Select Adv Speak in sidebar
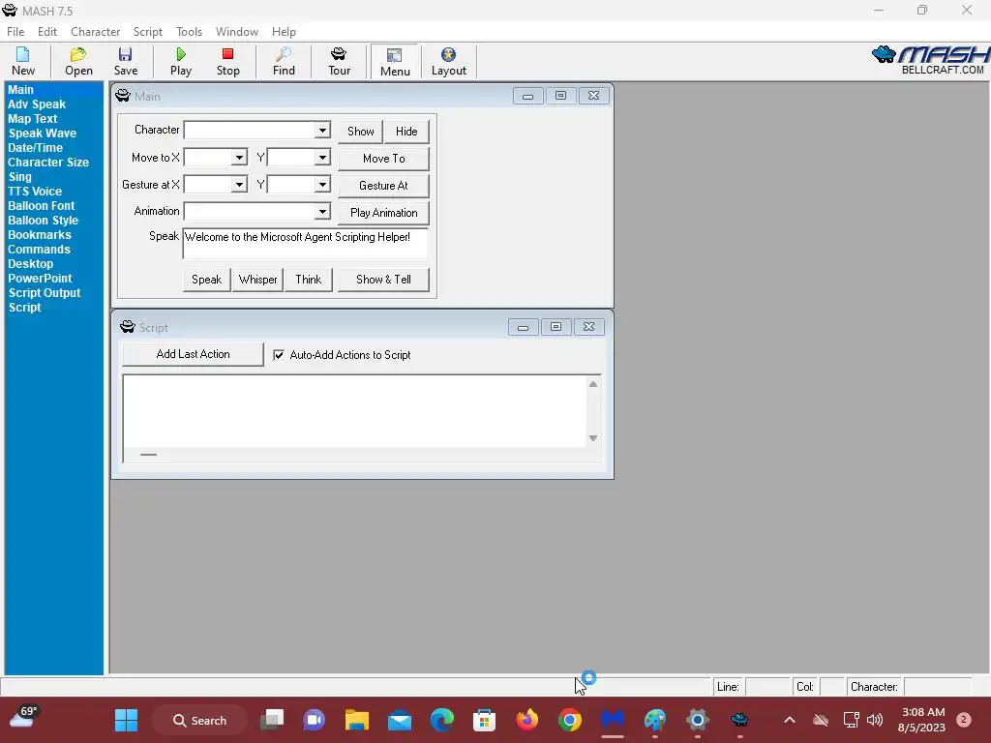 pos(37,104)
